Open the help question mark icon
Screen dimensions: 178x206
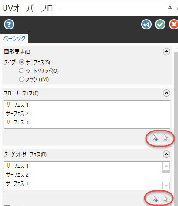point(9,24)
